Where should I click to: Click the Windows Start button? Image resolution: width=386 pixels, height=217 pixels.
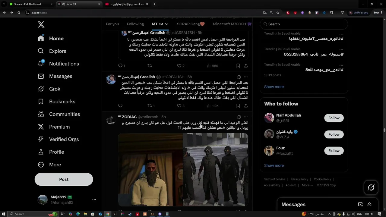pyautogui.click(x=4, y=214)
